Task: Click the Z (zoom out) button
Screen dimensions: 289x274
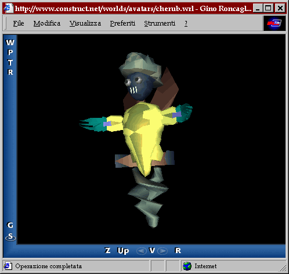Action: 107,251
